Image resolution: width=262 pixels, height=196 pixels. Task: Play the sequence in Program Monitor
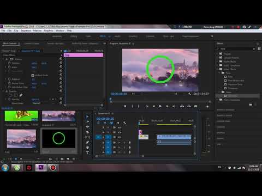click(x=160, y=106)
